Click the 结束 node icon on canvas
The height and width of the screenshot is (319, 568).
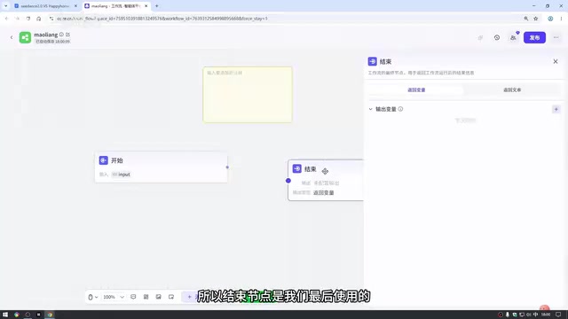pos(296,168)
